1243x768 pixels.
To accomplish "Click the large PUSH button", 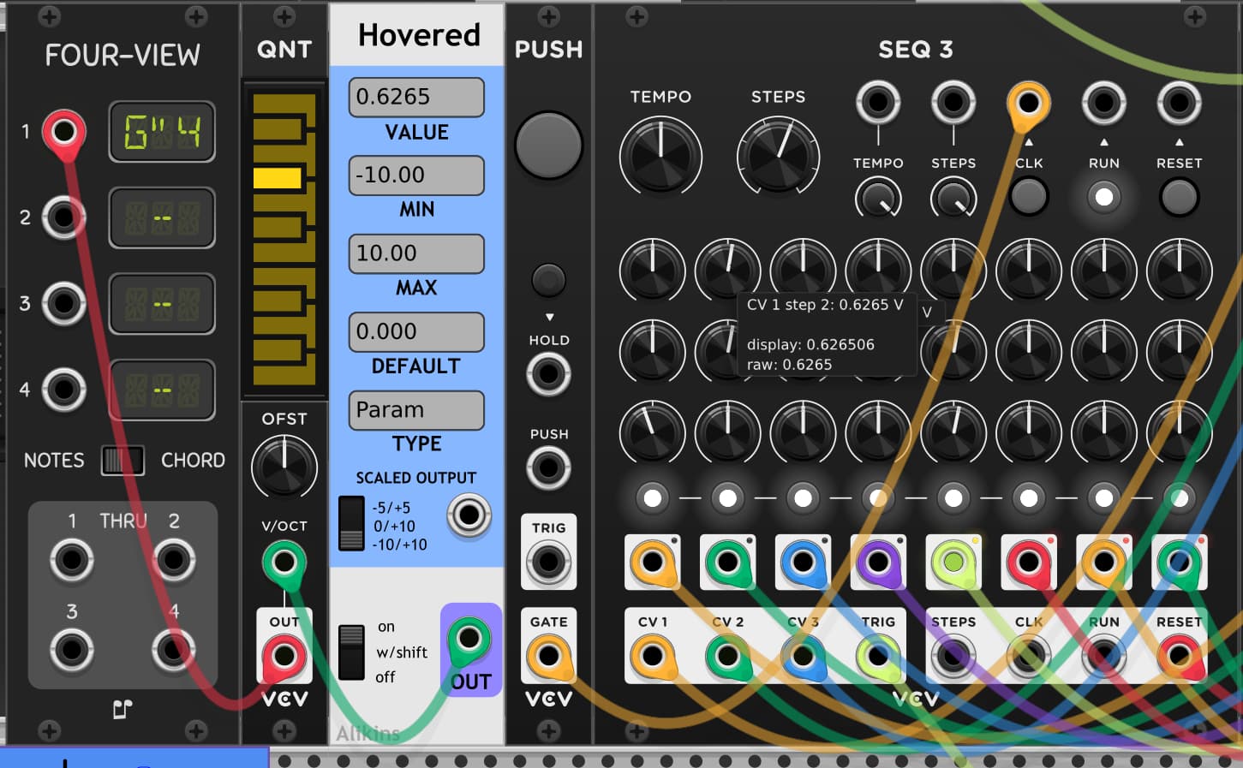I will pos(548,145).
